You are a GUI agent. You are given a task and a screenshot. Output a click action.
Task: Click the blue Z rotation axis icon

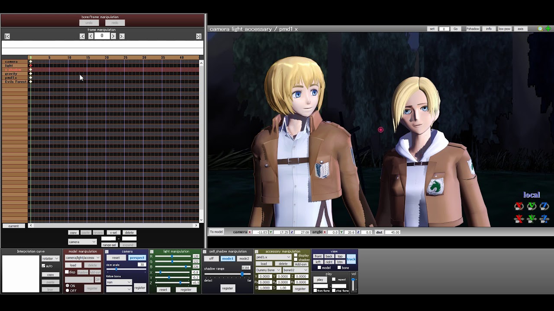pyautogui.click(x=544, y=206)
